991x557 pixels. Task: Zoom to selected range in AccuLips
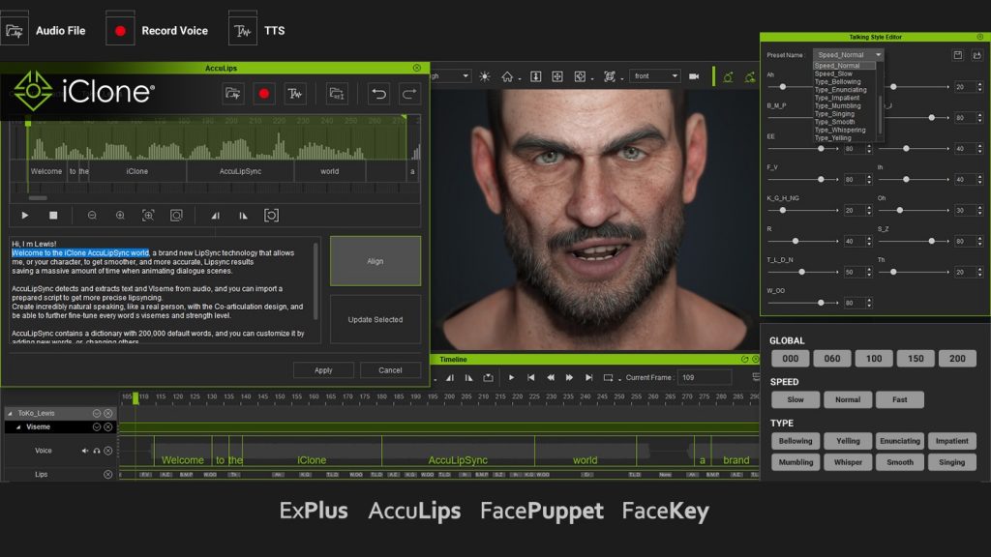tap(148, 216)
